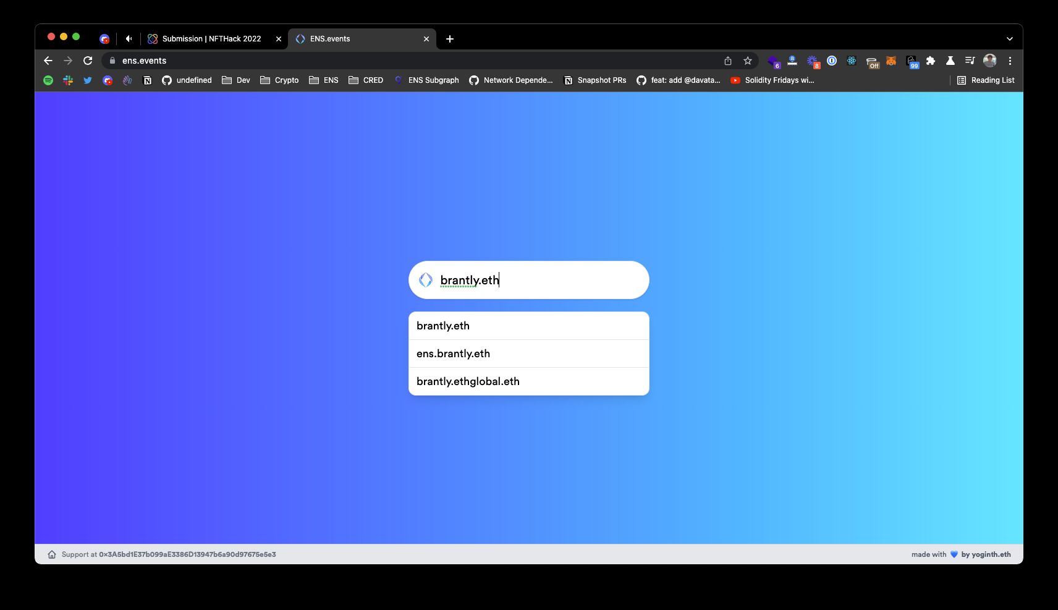Close the ENS.events tab

coord(426,39)
